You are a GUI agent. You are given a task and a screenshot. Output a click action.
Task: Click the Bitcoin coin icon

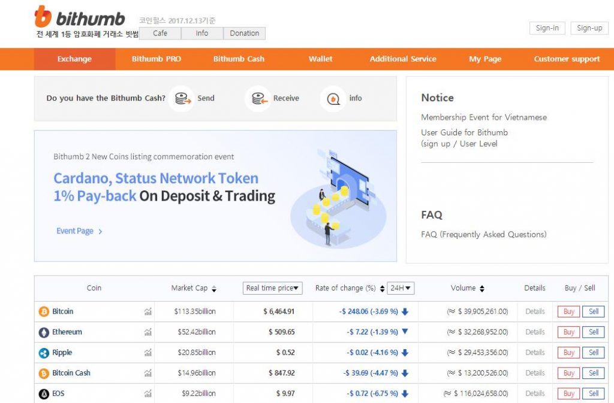coord(43,311)
